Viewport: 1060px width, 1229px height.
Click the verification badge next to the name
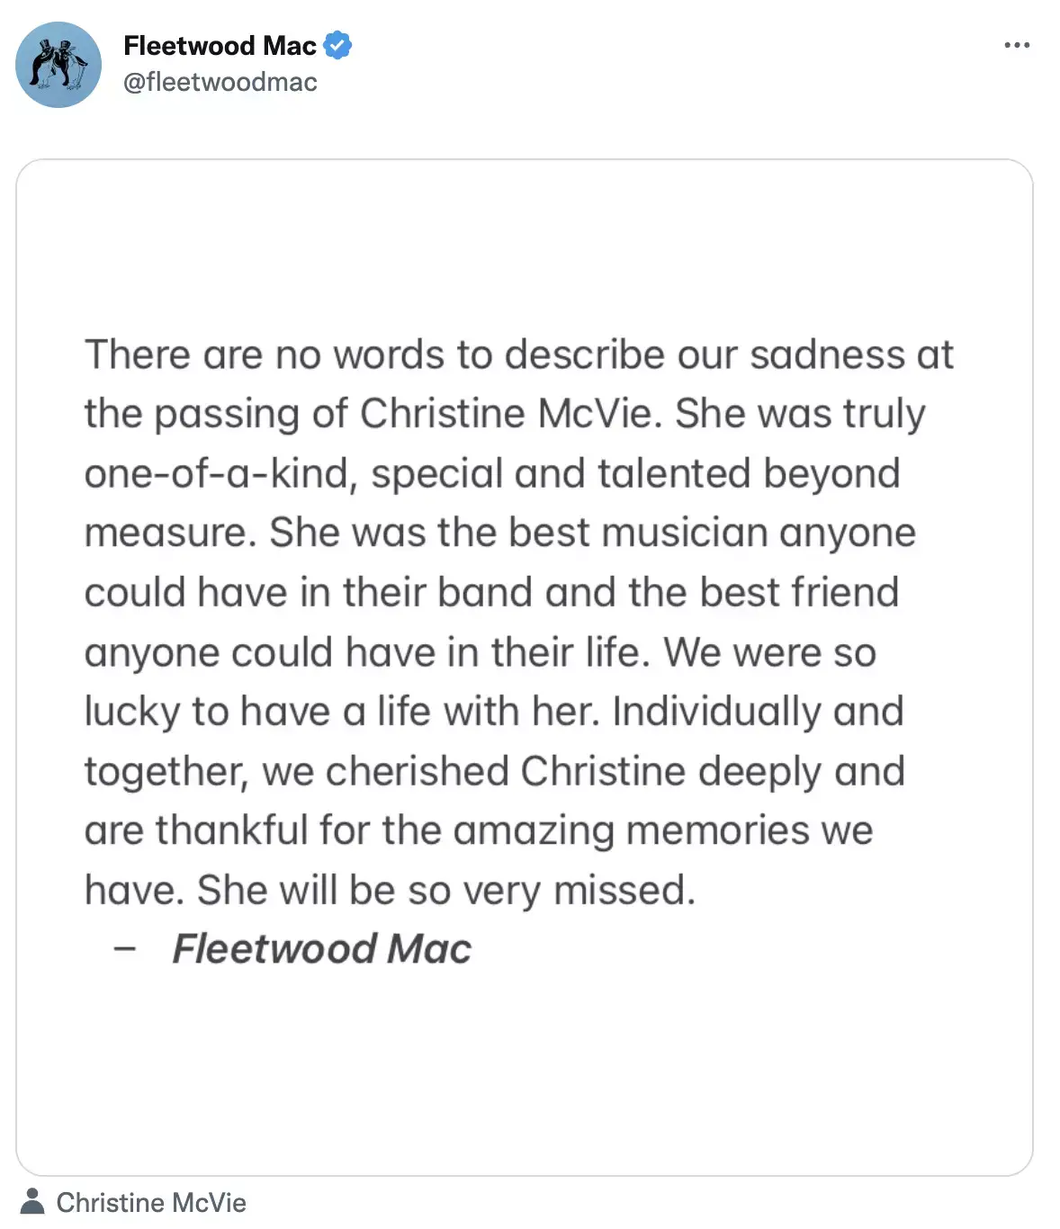pyautogui.click(x=337, y=43)
